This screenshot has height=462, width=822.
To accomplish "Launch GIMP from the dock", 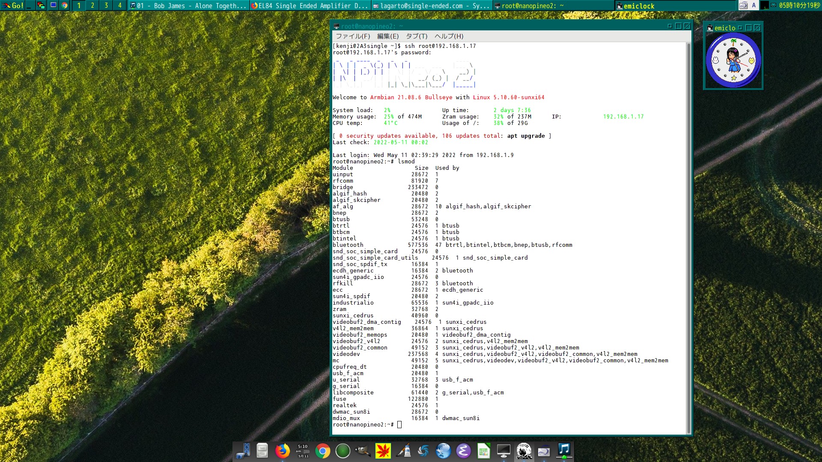I will pyautogui.click(x=363, y=451).
